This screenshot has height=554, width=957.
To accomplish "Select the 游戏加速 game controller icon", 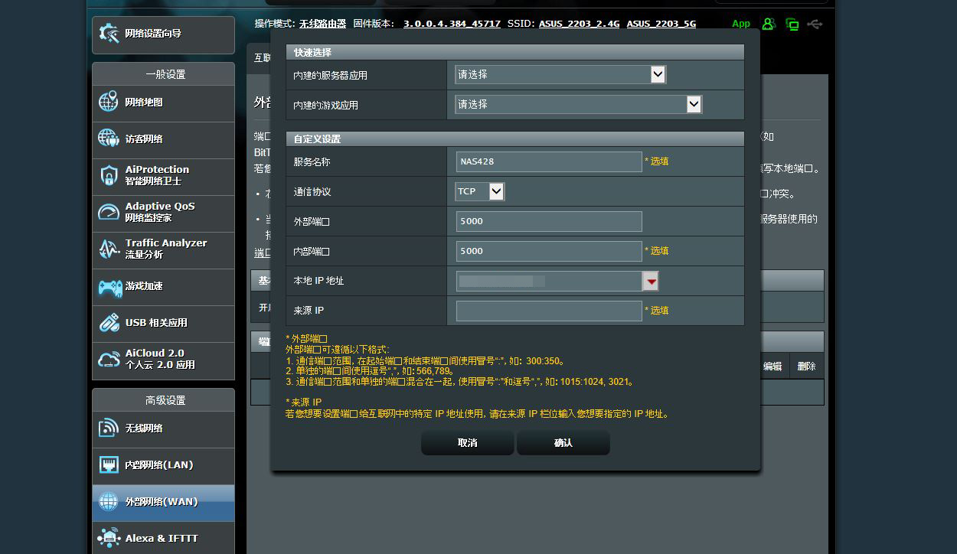I will click(108, 287).
